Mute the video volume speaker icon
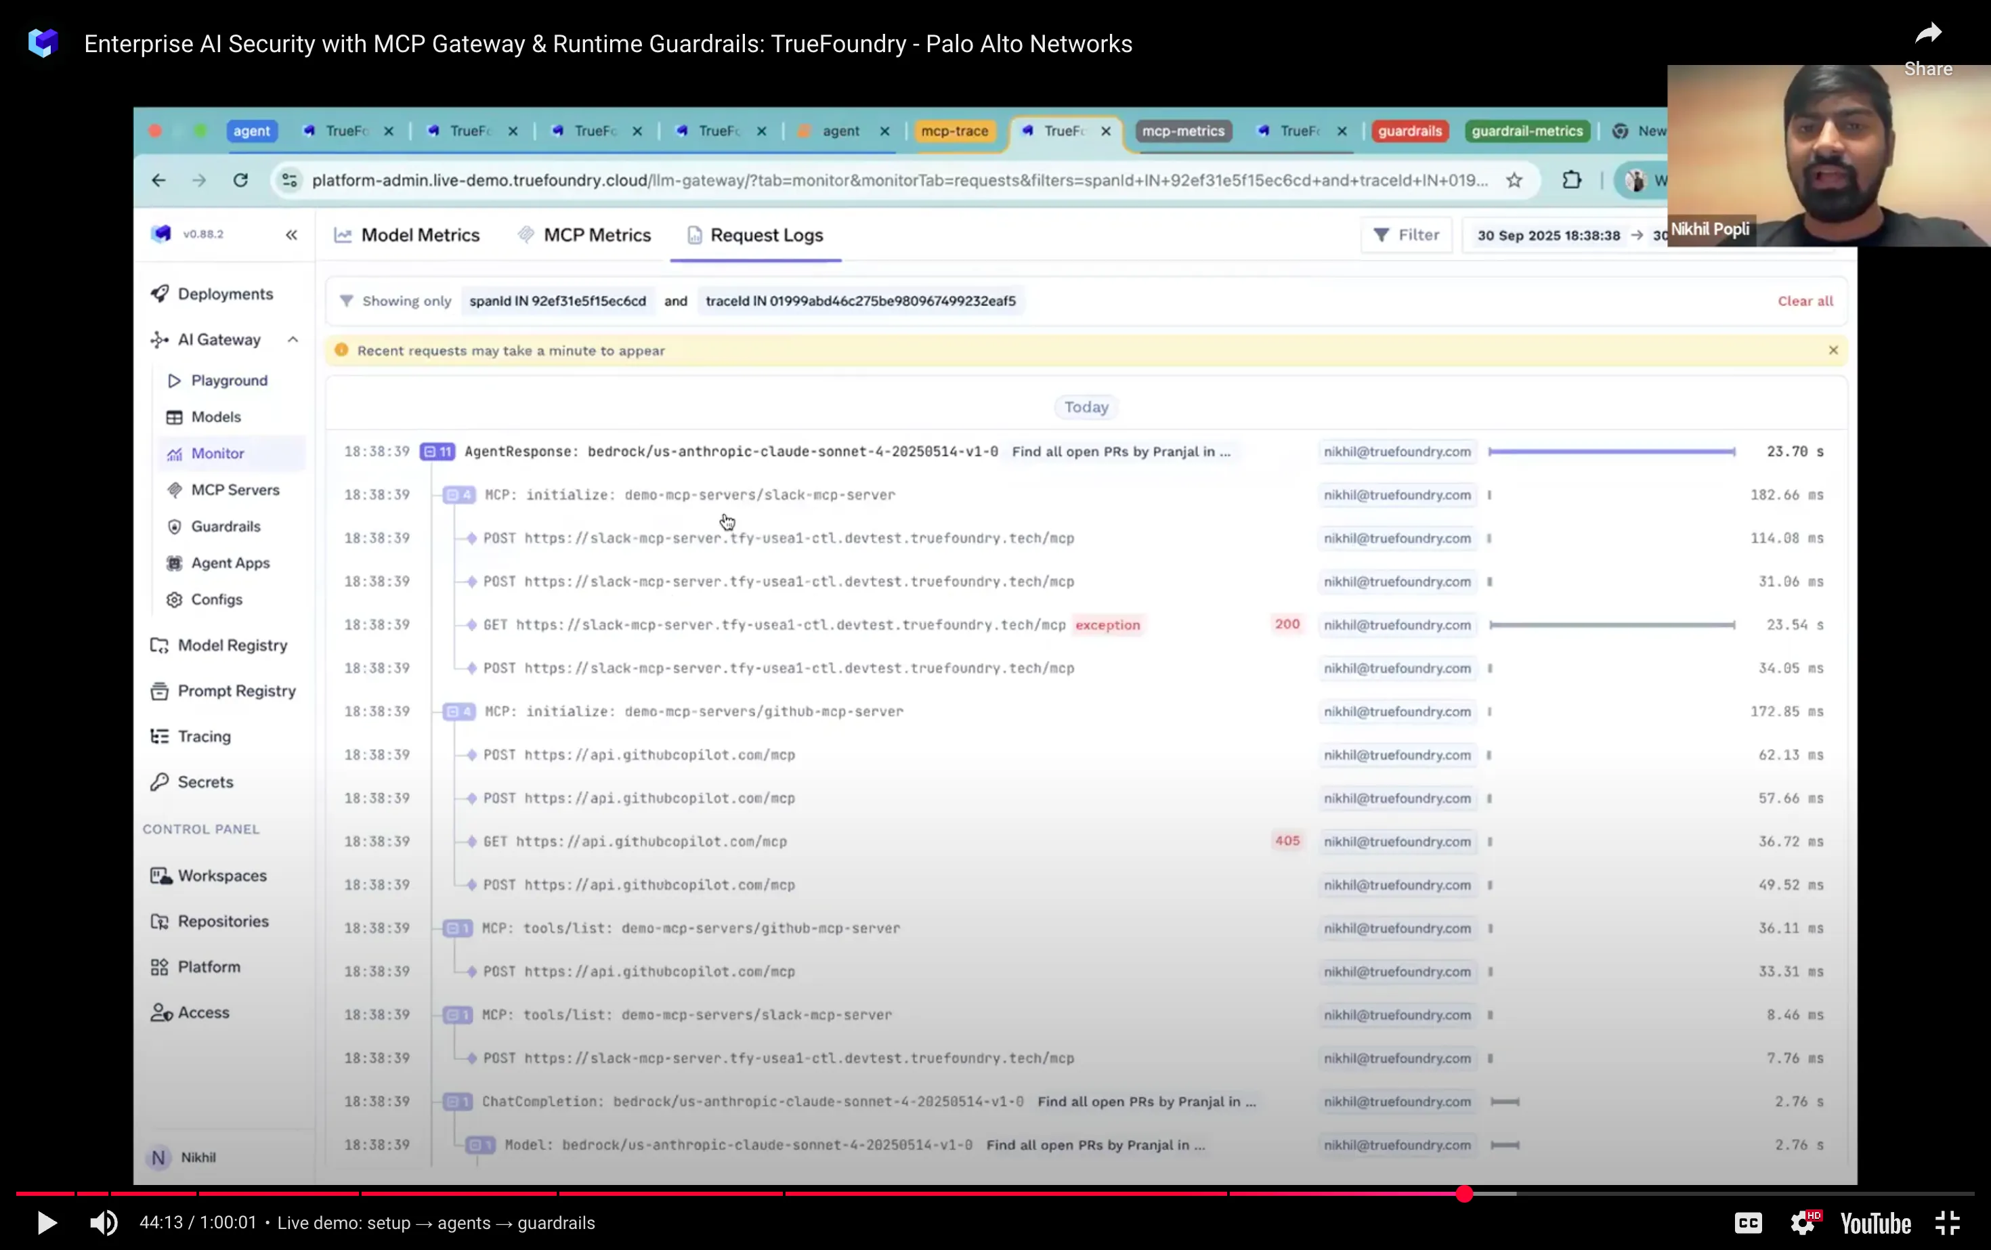This screenshot has height=1250, width=1991. [104, 1223]
